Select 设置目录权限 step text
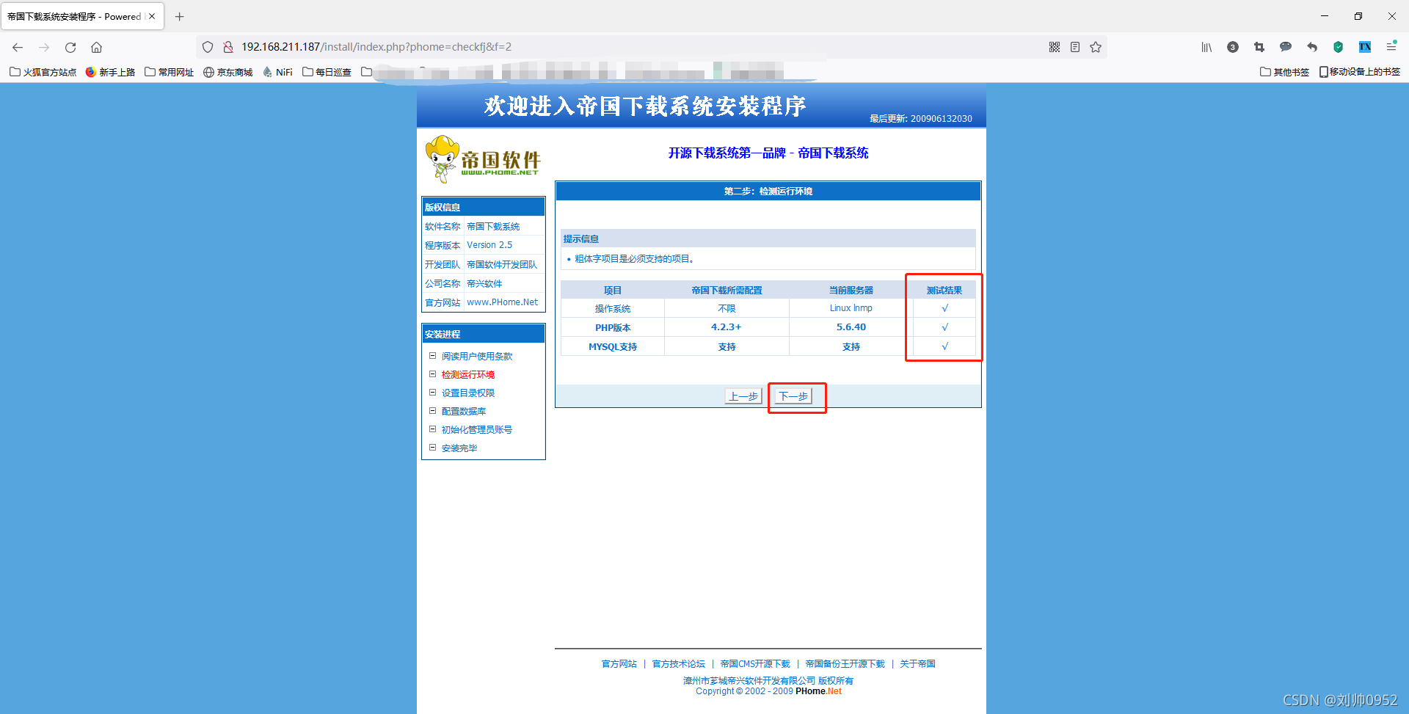Image resolution: width=1409 pixels, height=714 pixels. [x=468, y=393]
